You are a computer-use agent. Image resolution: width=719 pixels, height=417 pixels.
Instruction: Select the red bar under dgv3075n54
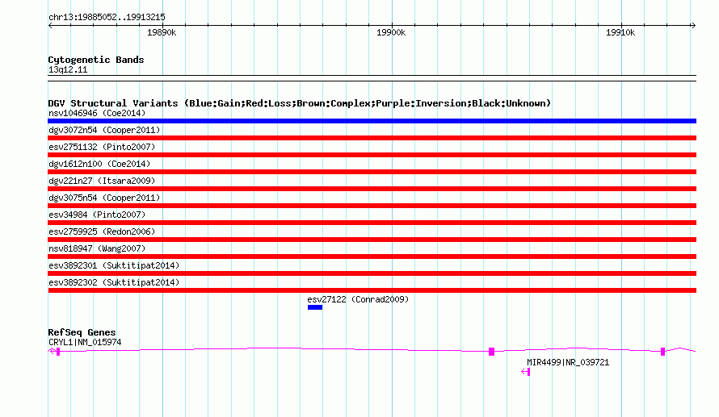(372, 206)
